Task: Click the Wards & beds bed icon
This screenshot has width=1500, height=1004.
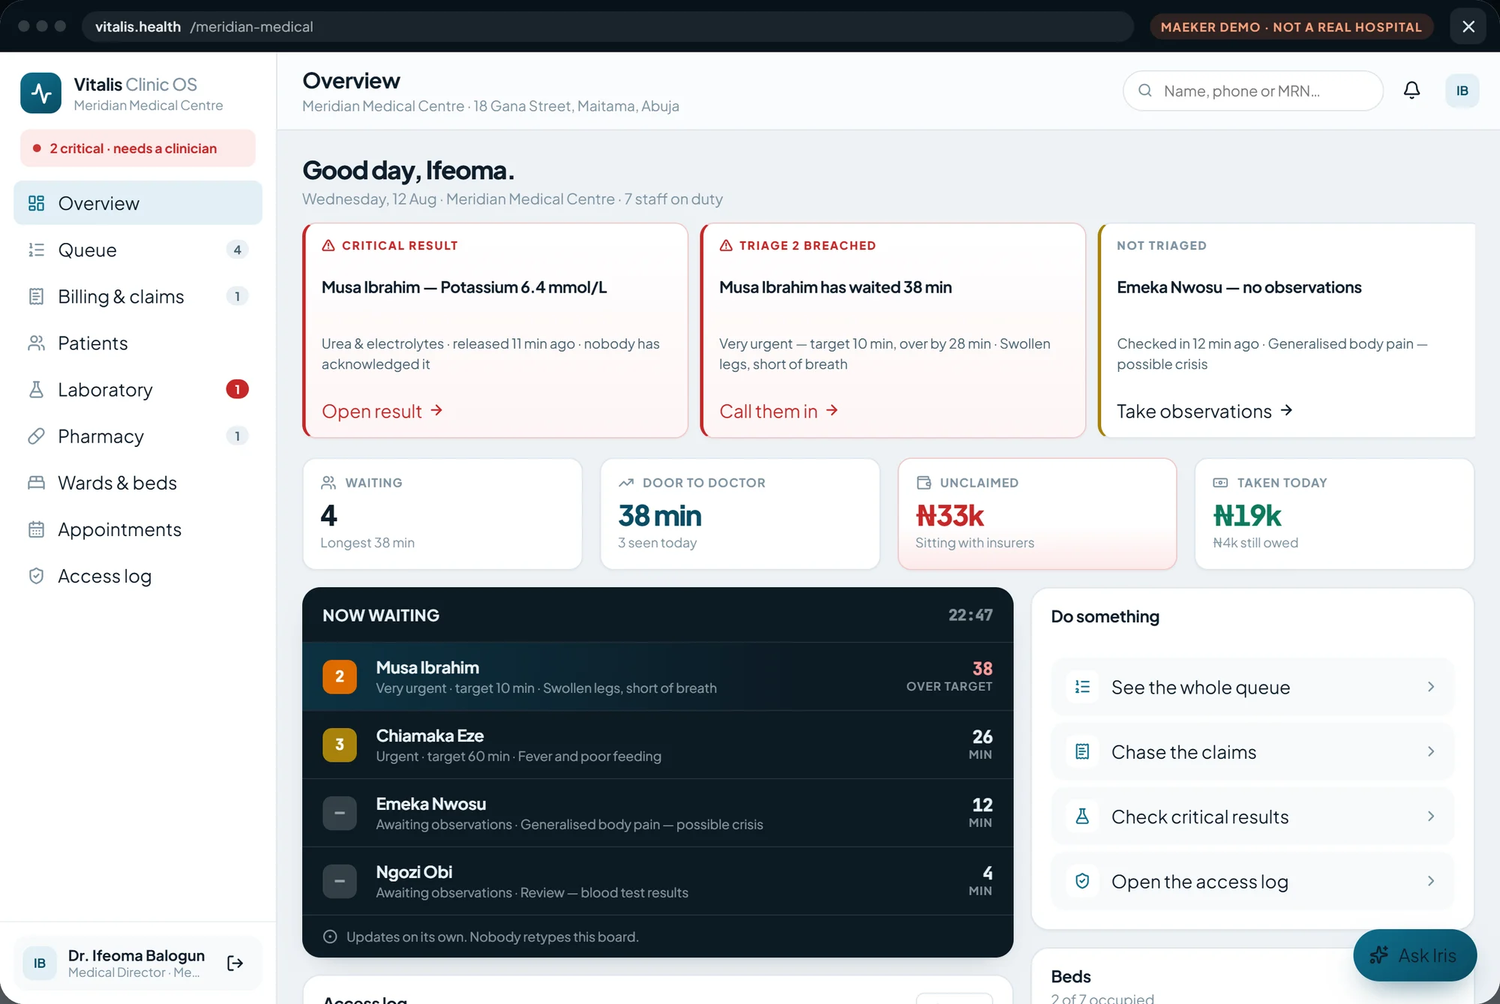Action: click(36, 482)
